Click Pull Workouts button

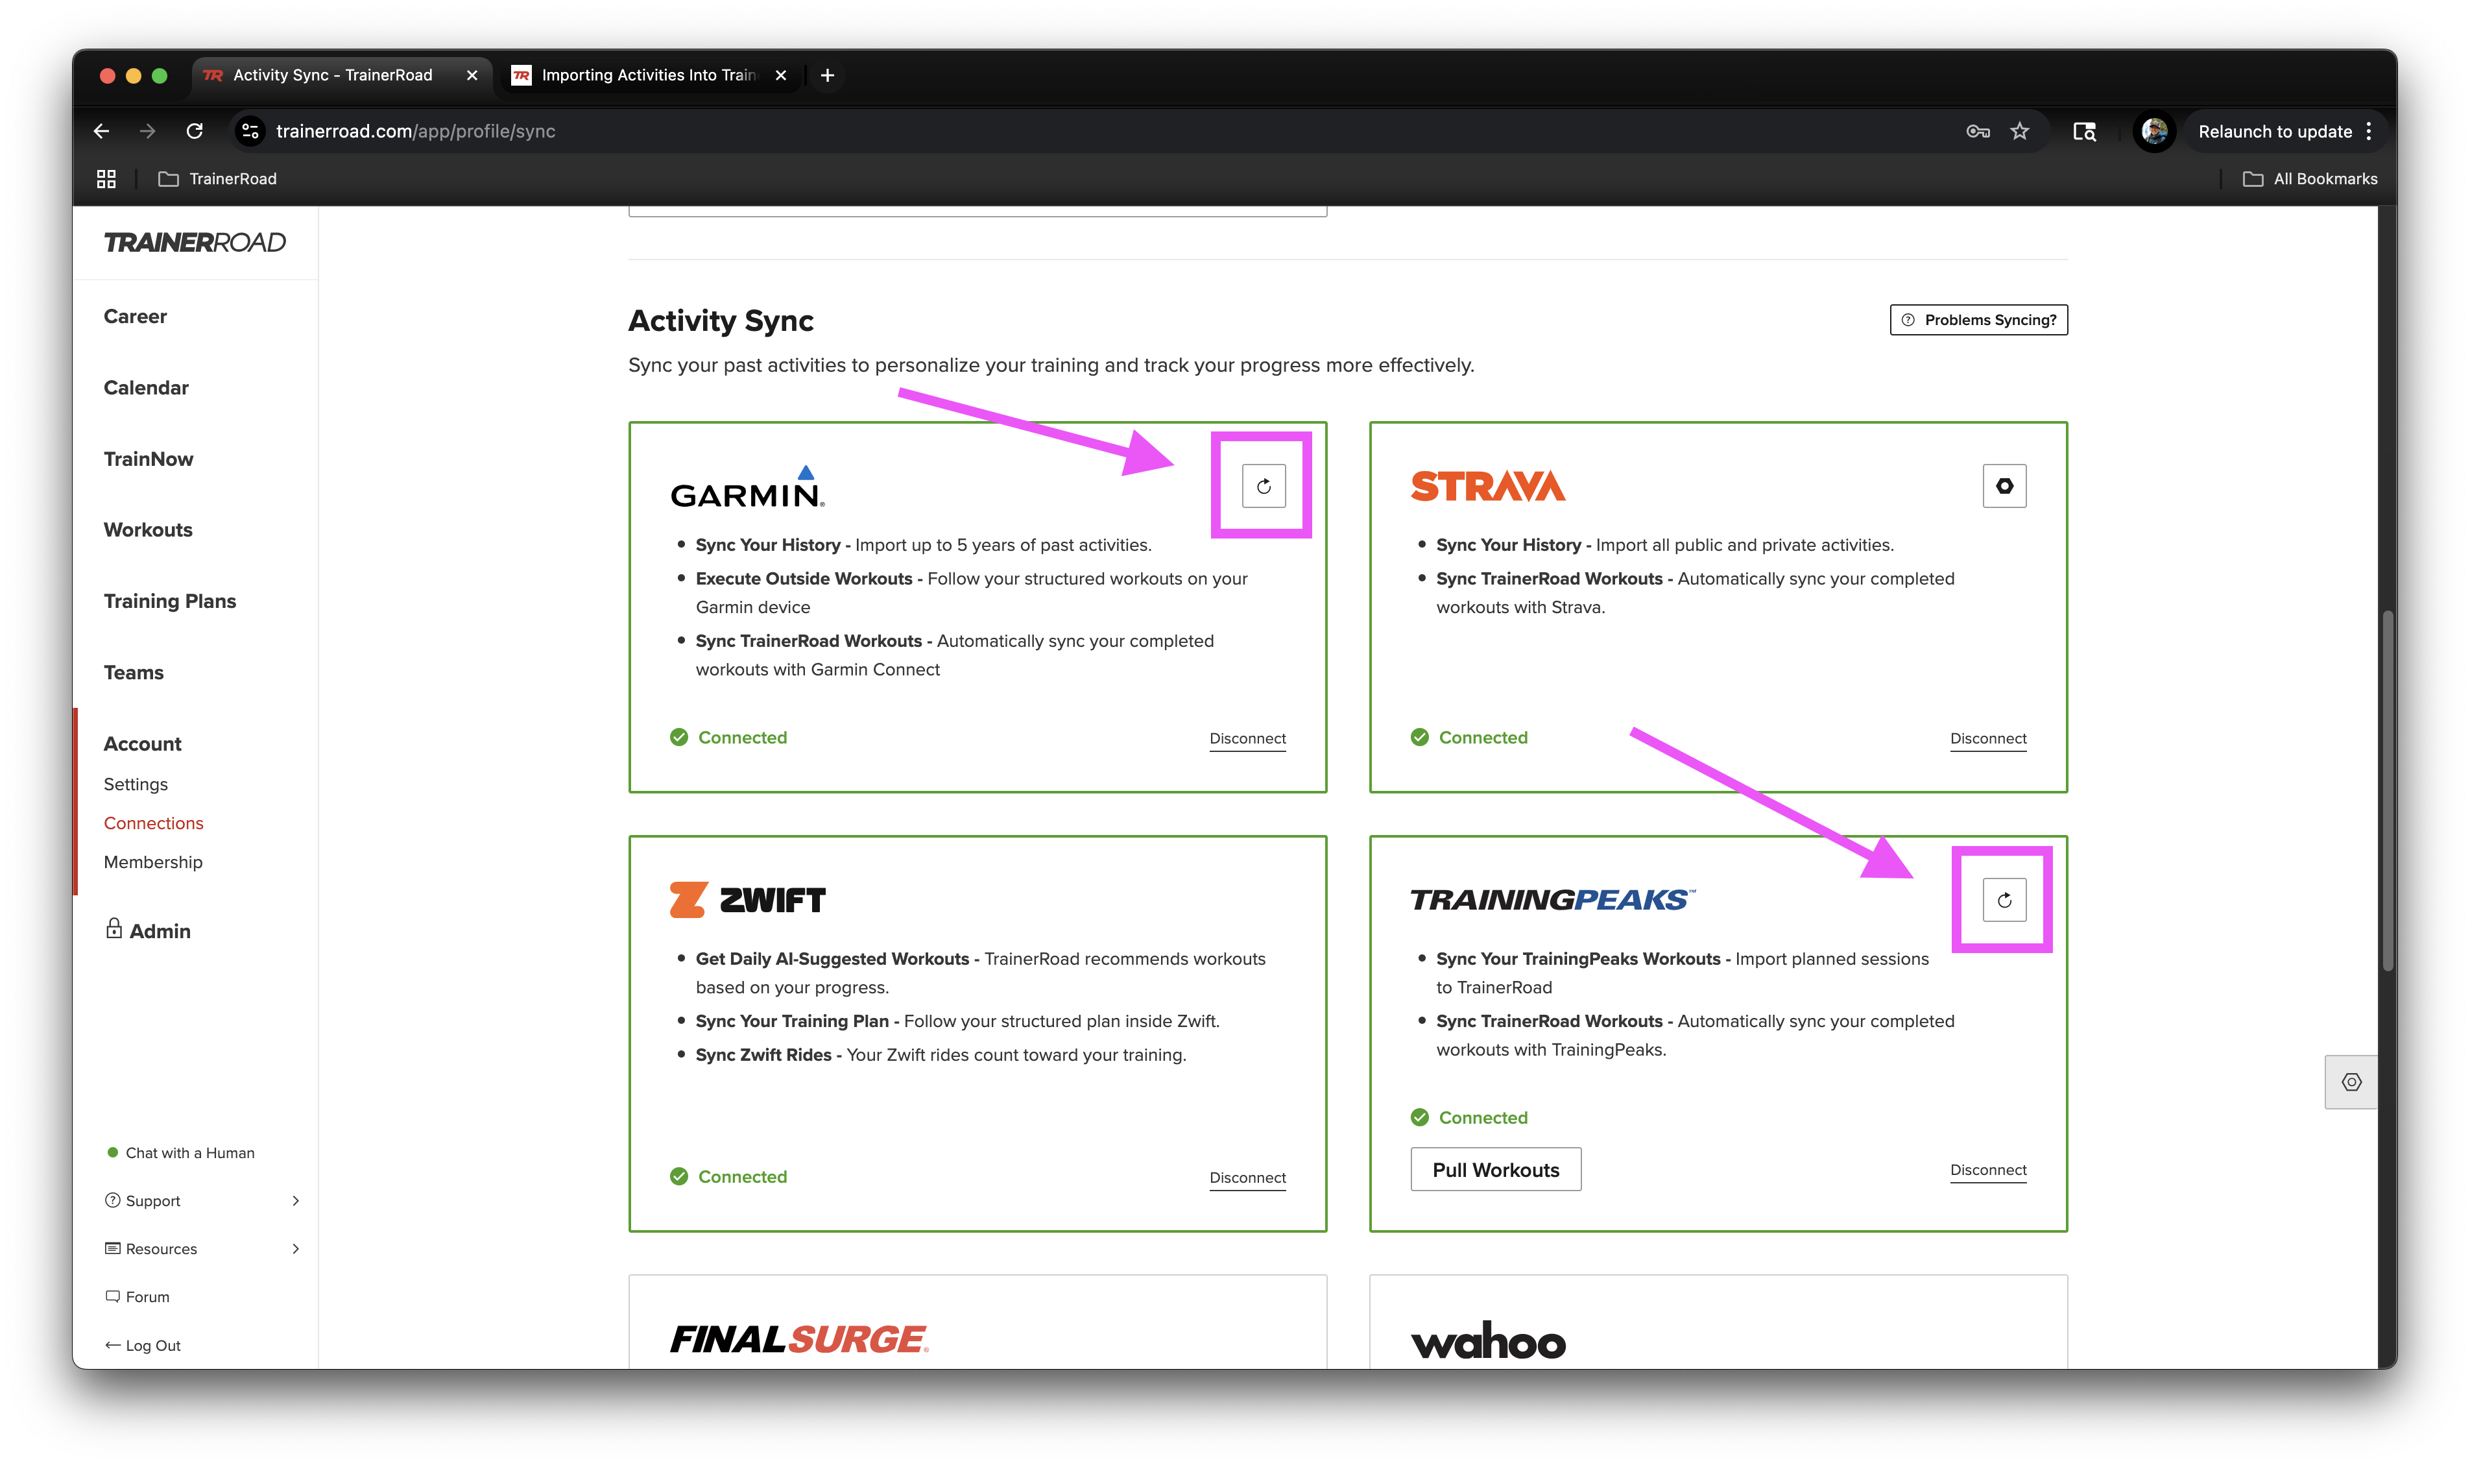1495,1170
